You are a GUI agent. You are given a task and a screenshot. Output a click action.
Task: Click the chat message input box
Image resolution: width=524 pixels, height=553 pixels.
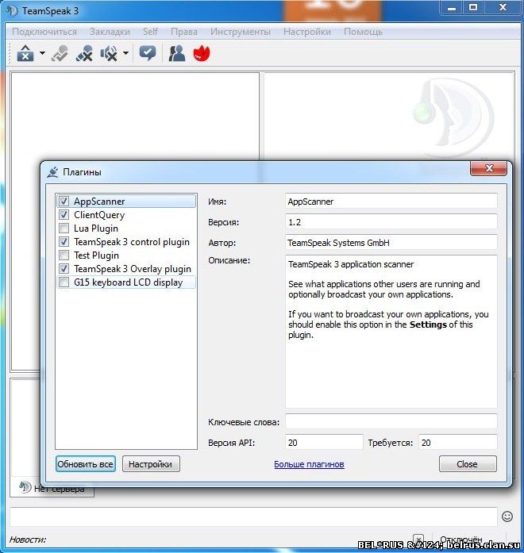pyautogui.click(x=253, y=517)
